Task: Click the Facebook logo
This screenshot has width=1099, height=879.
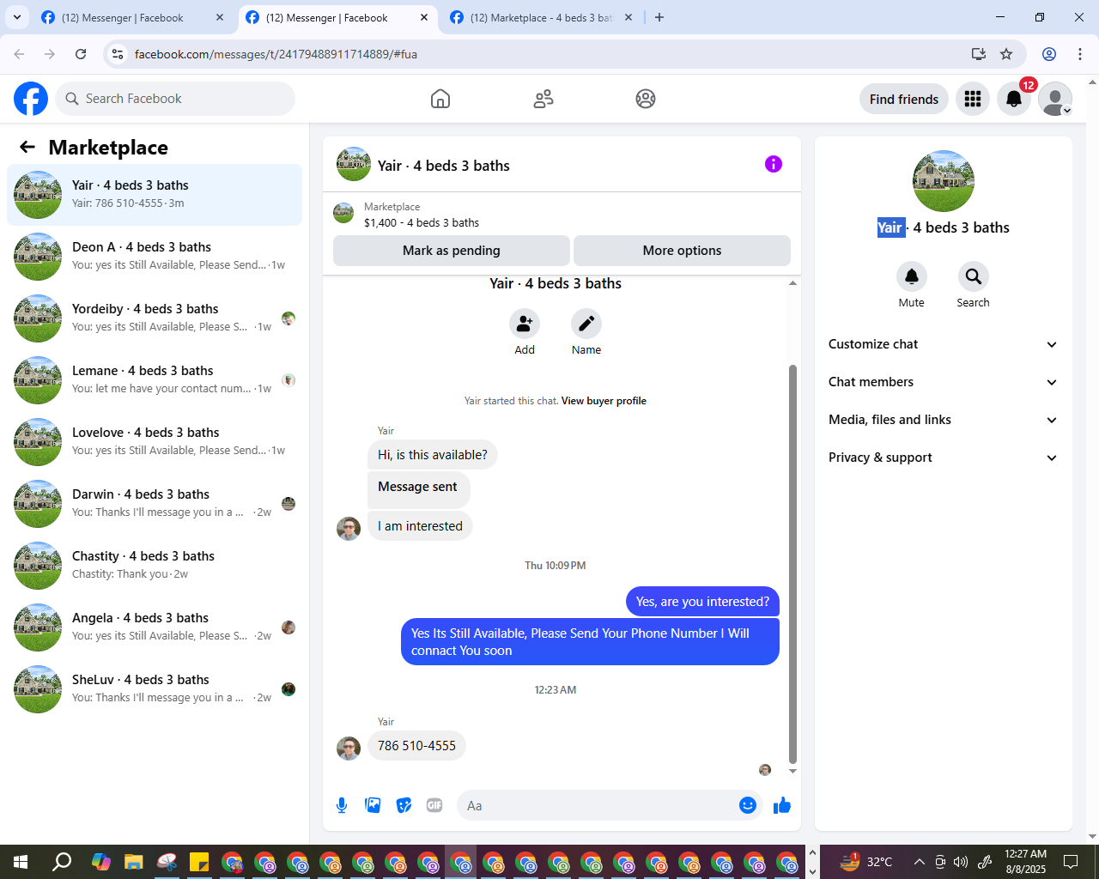Action: (x=31, y=99)
